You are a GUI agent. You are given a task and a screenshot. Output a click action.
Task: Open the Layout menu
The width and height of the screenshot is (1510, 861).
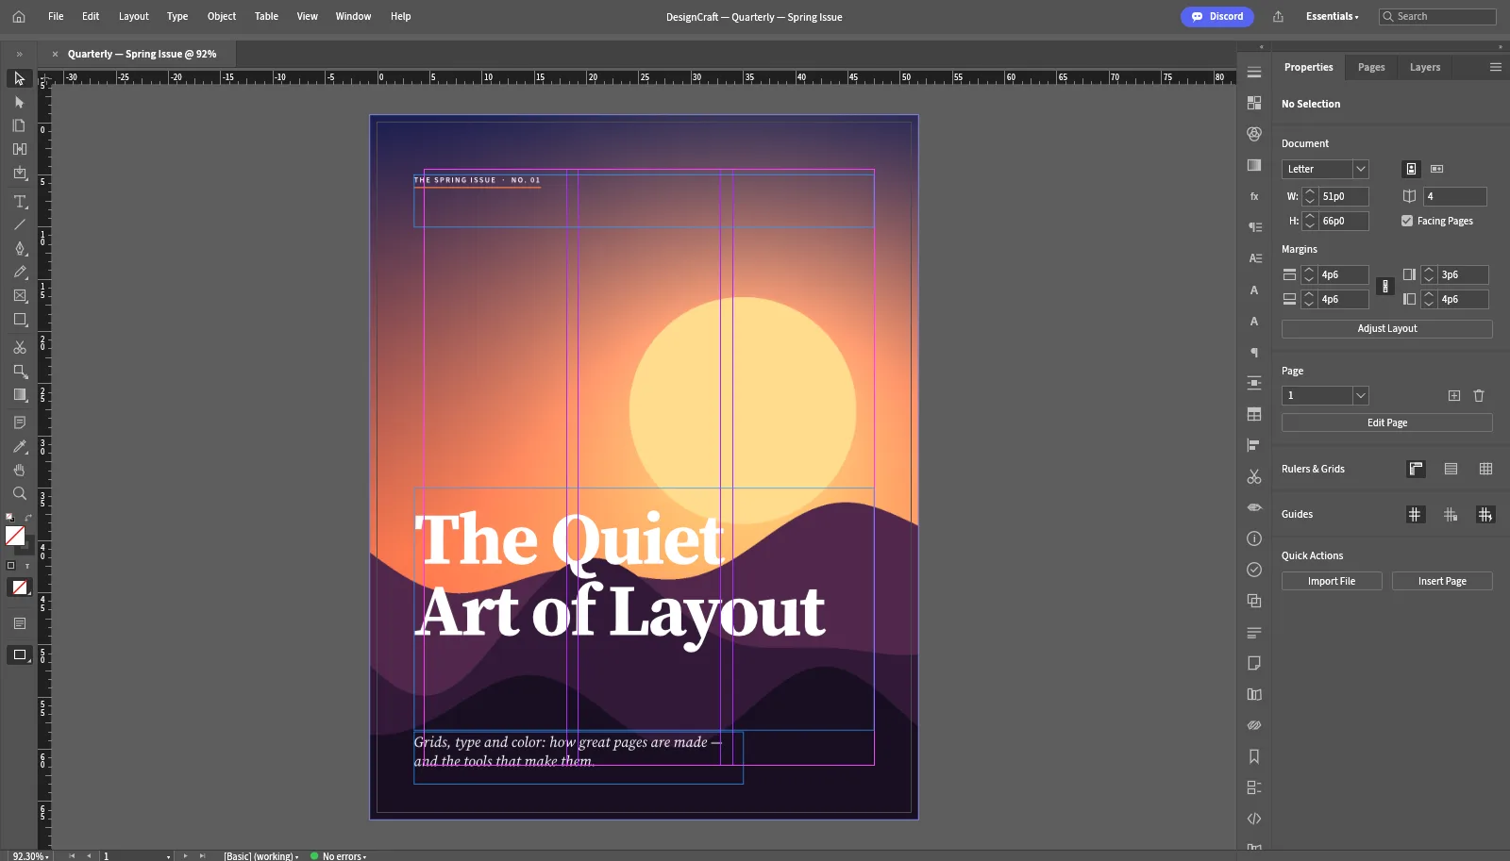pyautogui.click(x=134, y=16)
